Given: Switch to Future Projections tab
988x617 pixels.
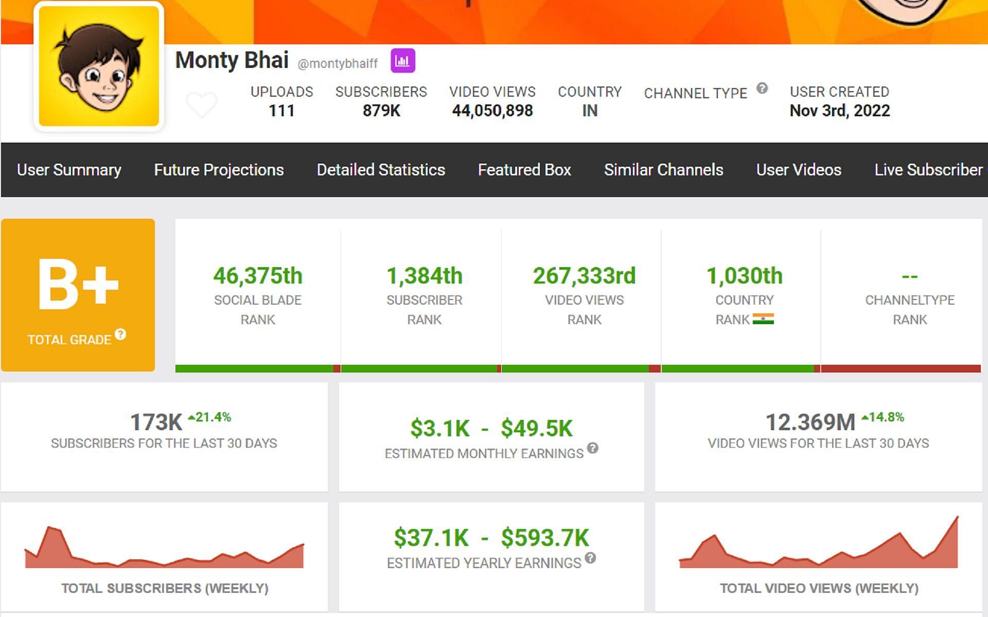Looking at the screenshot, I should (219, 170).
